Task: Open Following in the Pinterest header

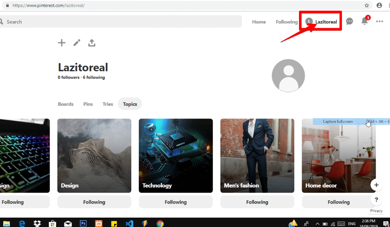Action: 286,22
